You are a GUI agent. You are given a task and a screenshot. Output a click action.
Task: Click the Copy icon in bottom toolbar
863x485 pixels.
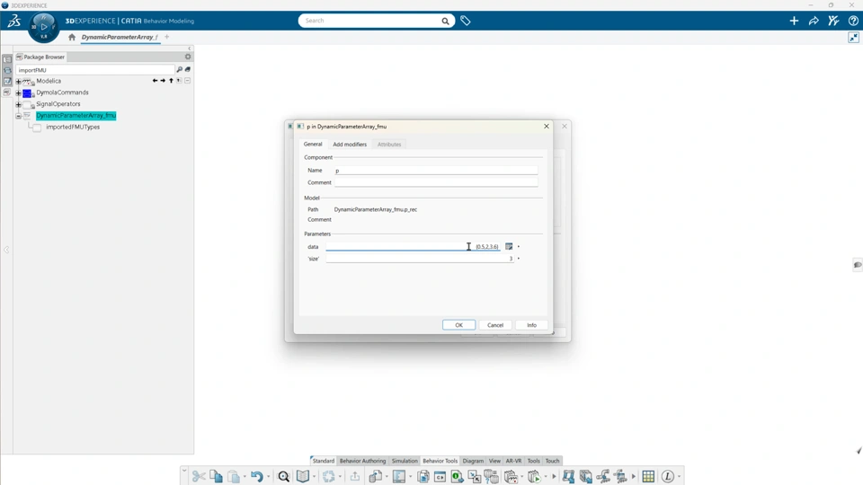pyautogui.click(x=216, y=476)
